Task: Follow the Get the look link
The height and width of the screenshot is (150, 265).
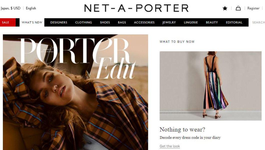Action: point(170,146)
